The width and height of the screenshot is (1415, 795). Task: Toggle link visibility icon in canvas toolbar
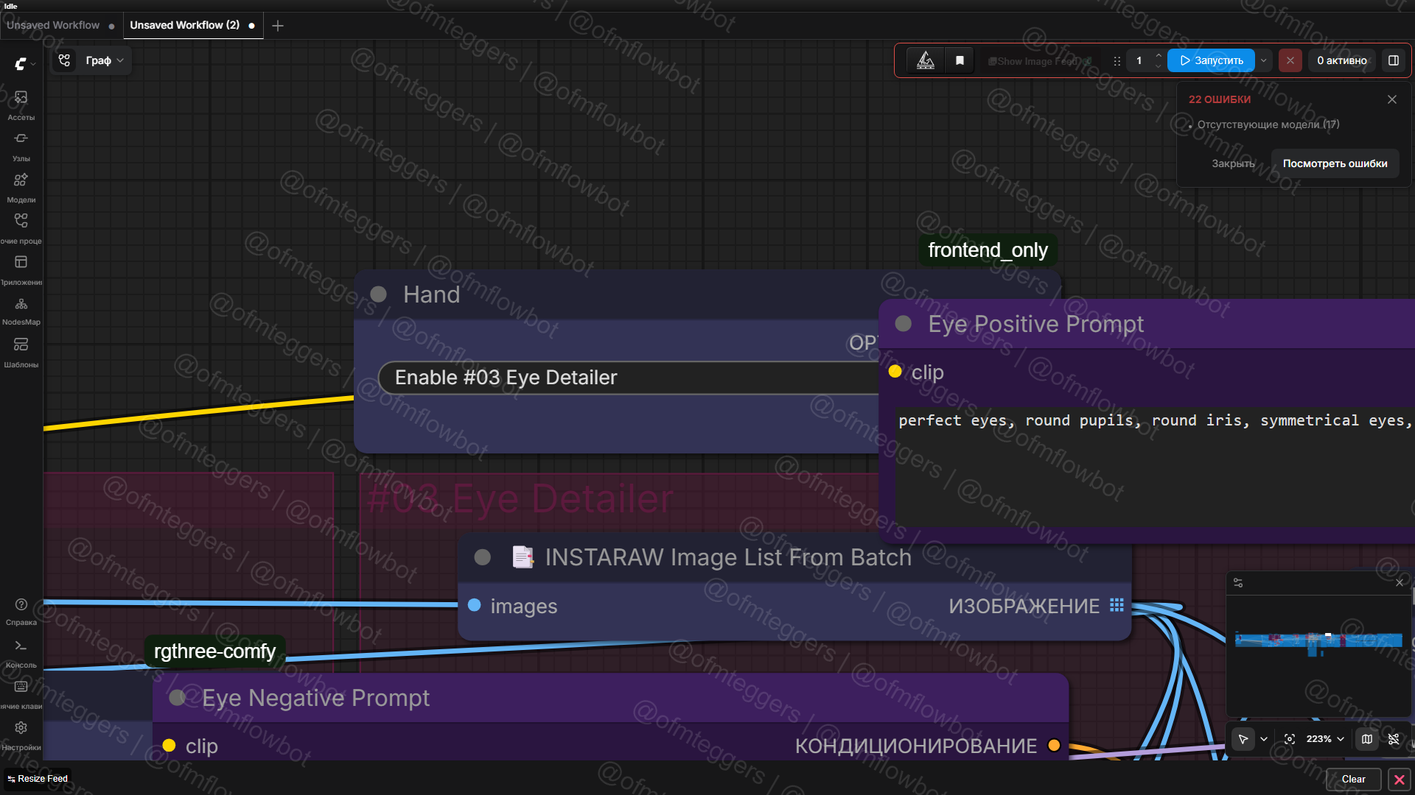(1394, 739)
